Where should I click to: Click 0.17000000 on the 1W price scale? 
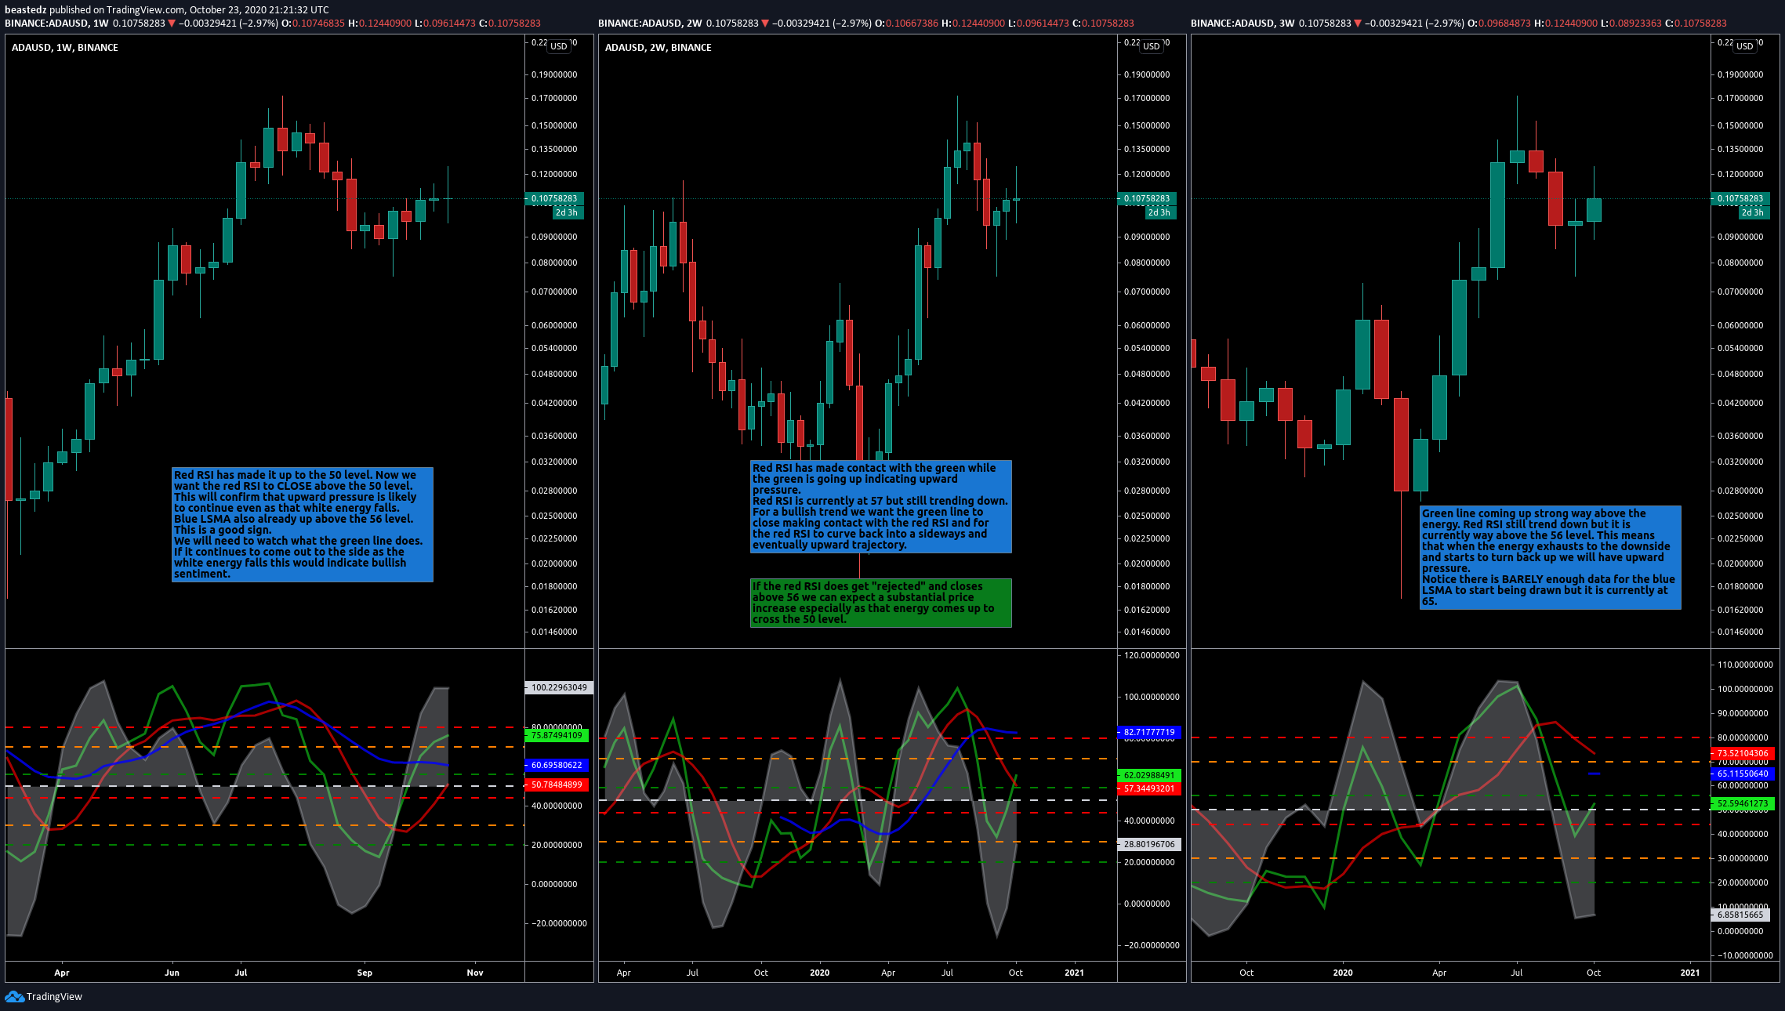click(554, 98)
